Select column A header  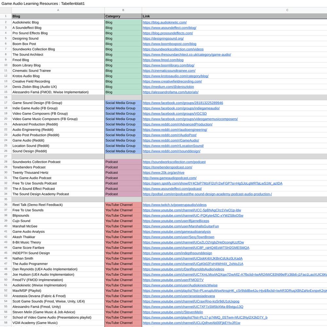click(x=58, y=10)
